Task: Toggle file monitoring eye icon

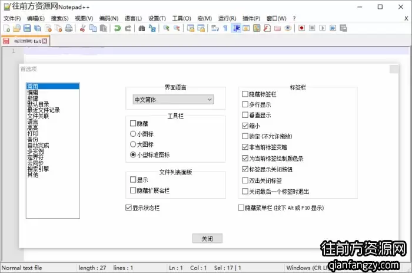Action: 288,28
